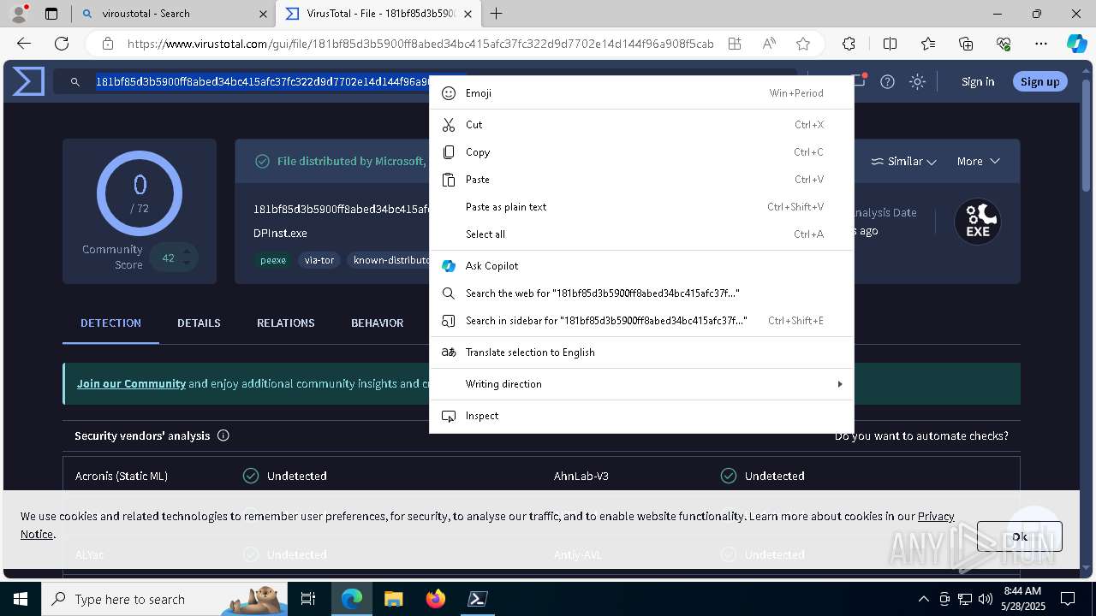Open the Browser essentials heart icon
The image size is (1096, 616).
click(x=1004, y=44)
